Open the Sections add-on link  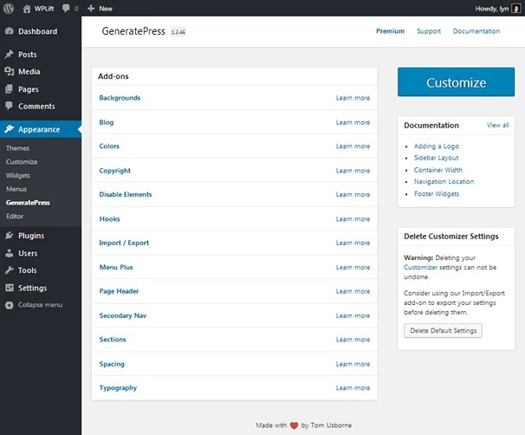point(113,339)
